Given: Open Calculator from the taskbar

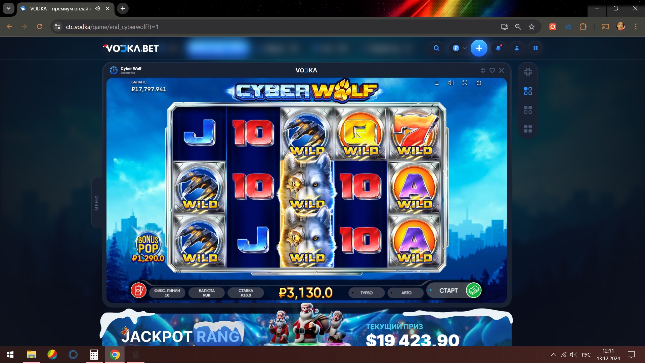Looking at the screenshot, I should coord(94,355).
